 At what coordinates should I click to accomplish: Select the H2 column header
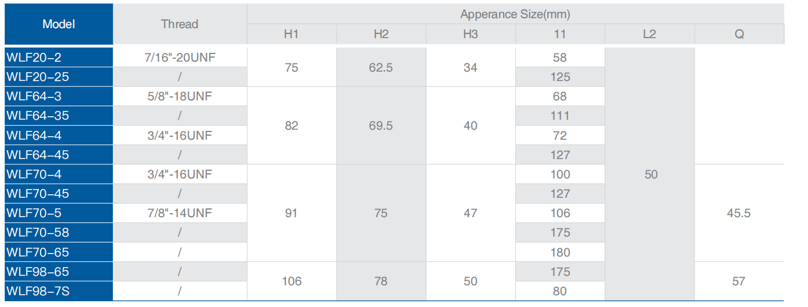tap(381, 34)
